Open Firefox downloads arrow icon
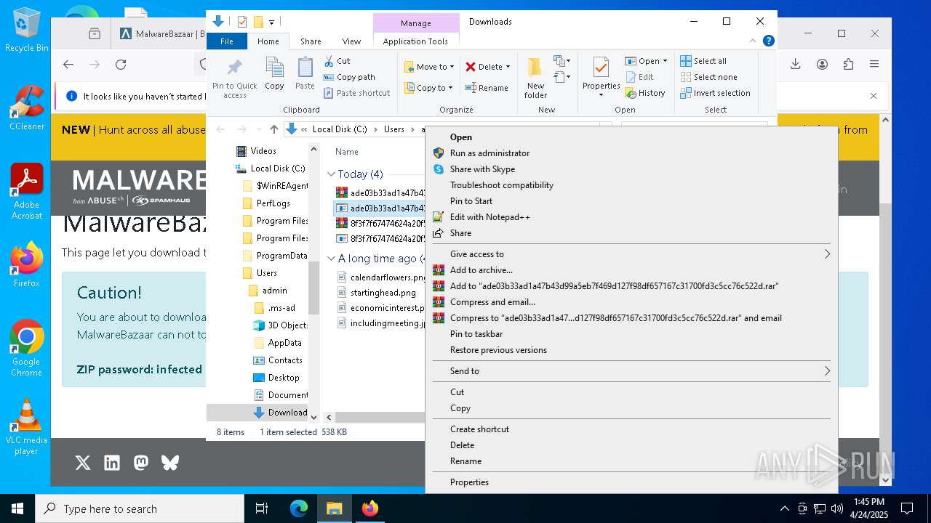931x523 pixels. 795,65
